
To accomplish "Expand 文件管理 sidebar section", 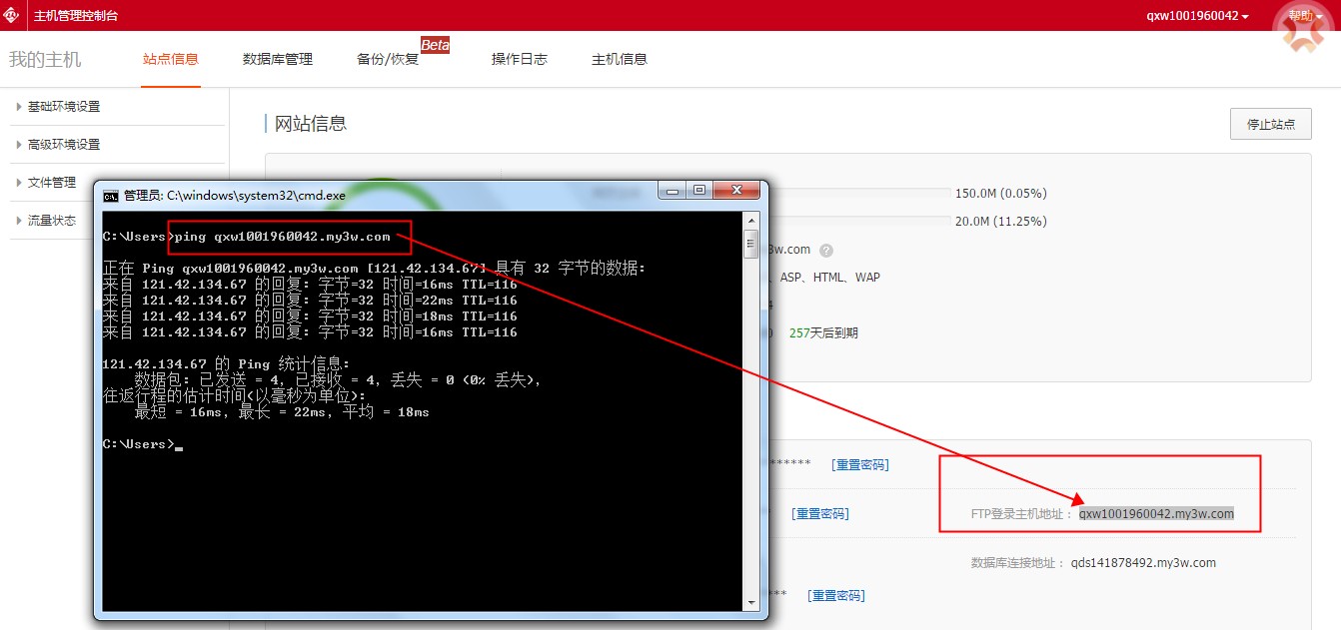I will (52, 183).
